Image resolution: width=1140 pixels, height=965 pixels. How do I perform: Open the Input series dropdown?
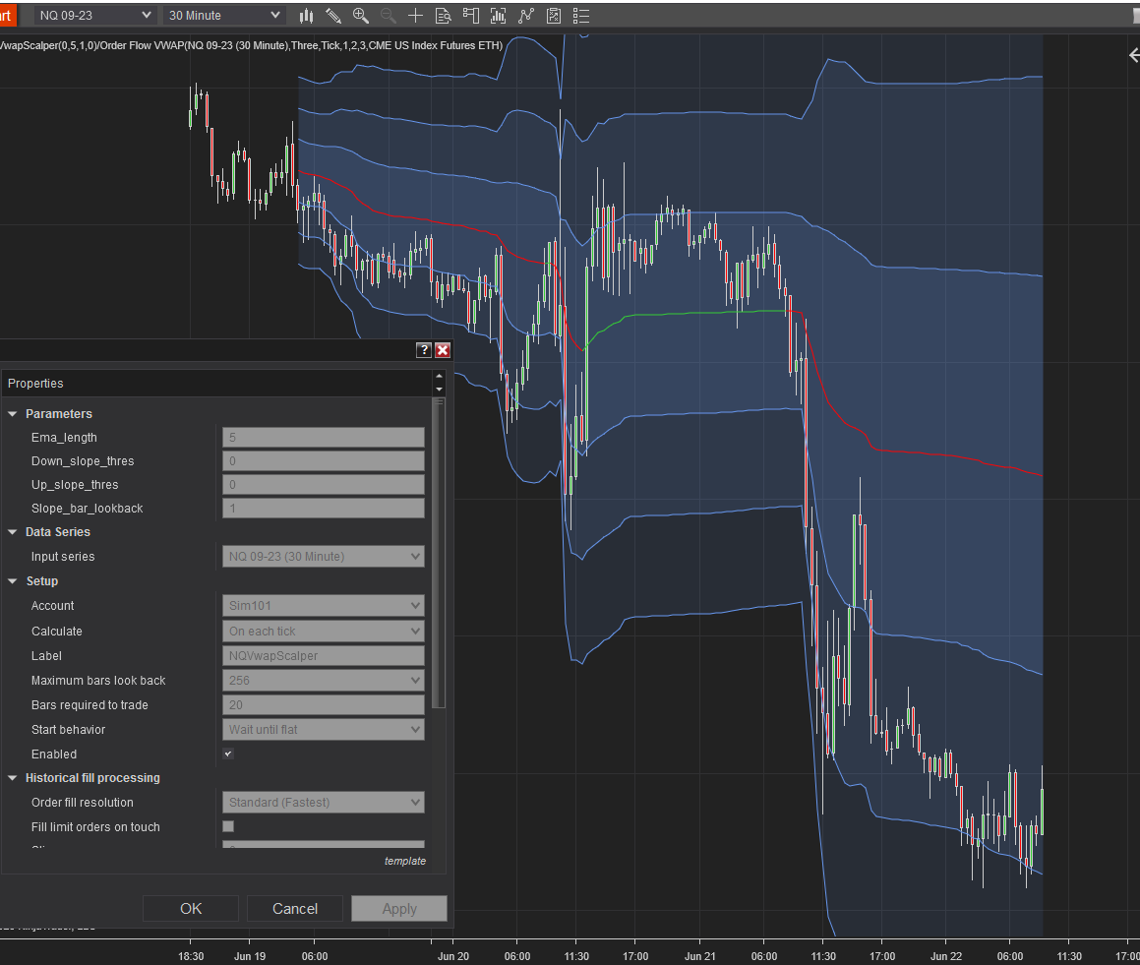pyautogui.click(x=323, y=557)
